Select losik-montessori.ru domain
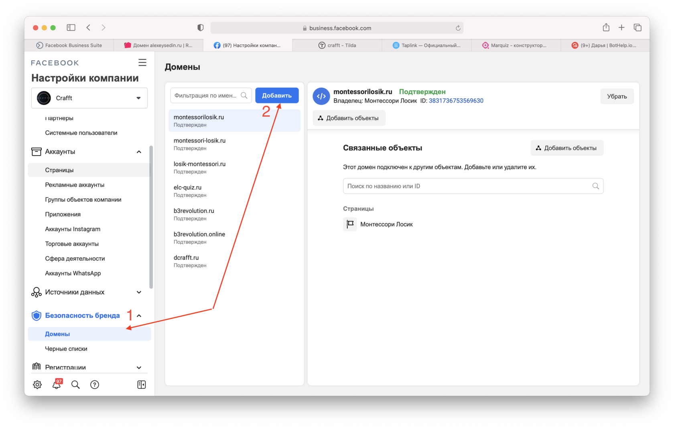 [234, 168]
